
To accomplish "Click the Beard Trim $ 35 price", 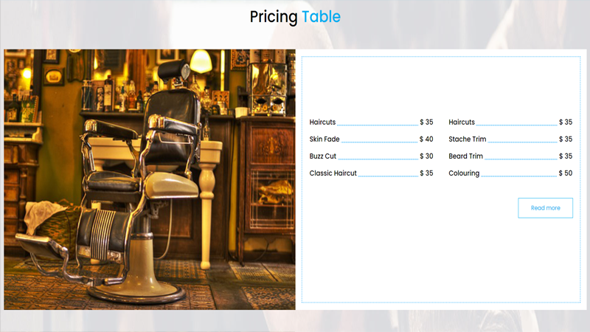I will pos(566,156).
